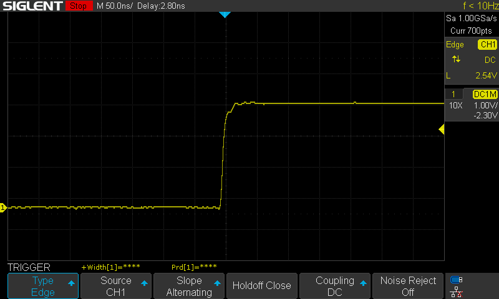Click the 10X probe attenuation label
This screenshot has width=499, height=299.
(x=456, y=105)
